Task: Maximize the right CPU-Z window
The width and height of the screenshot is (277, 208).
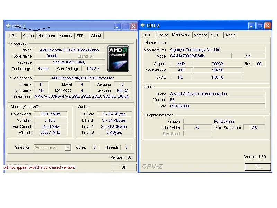Action: [260, 26]
